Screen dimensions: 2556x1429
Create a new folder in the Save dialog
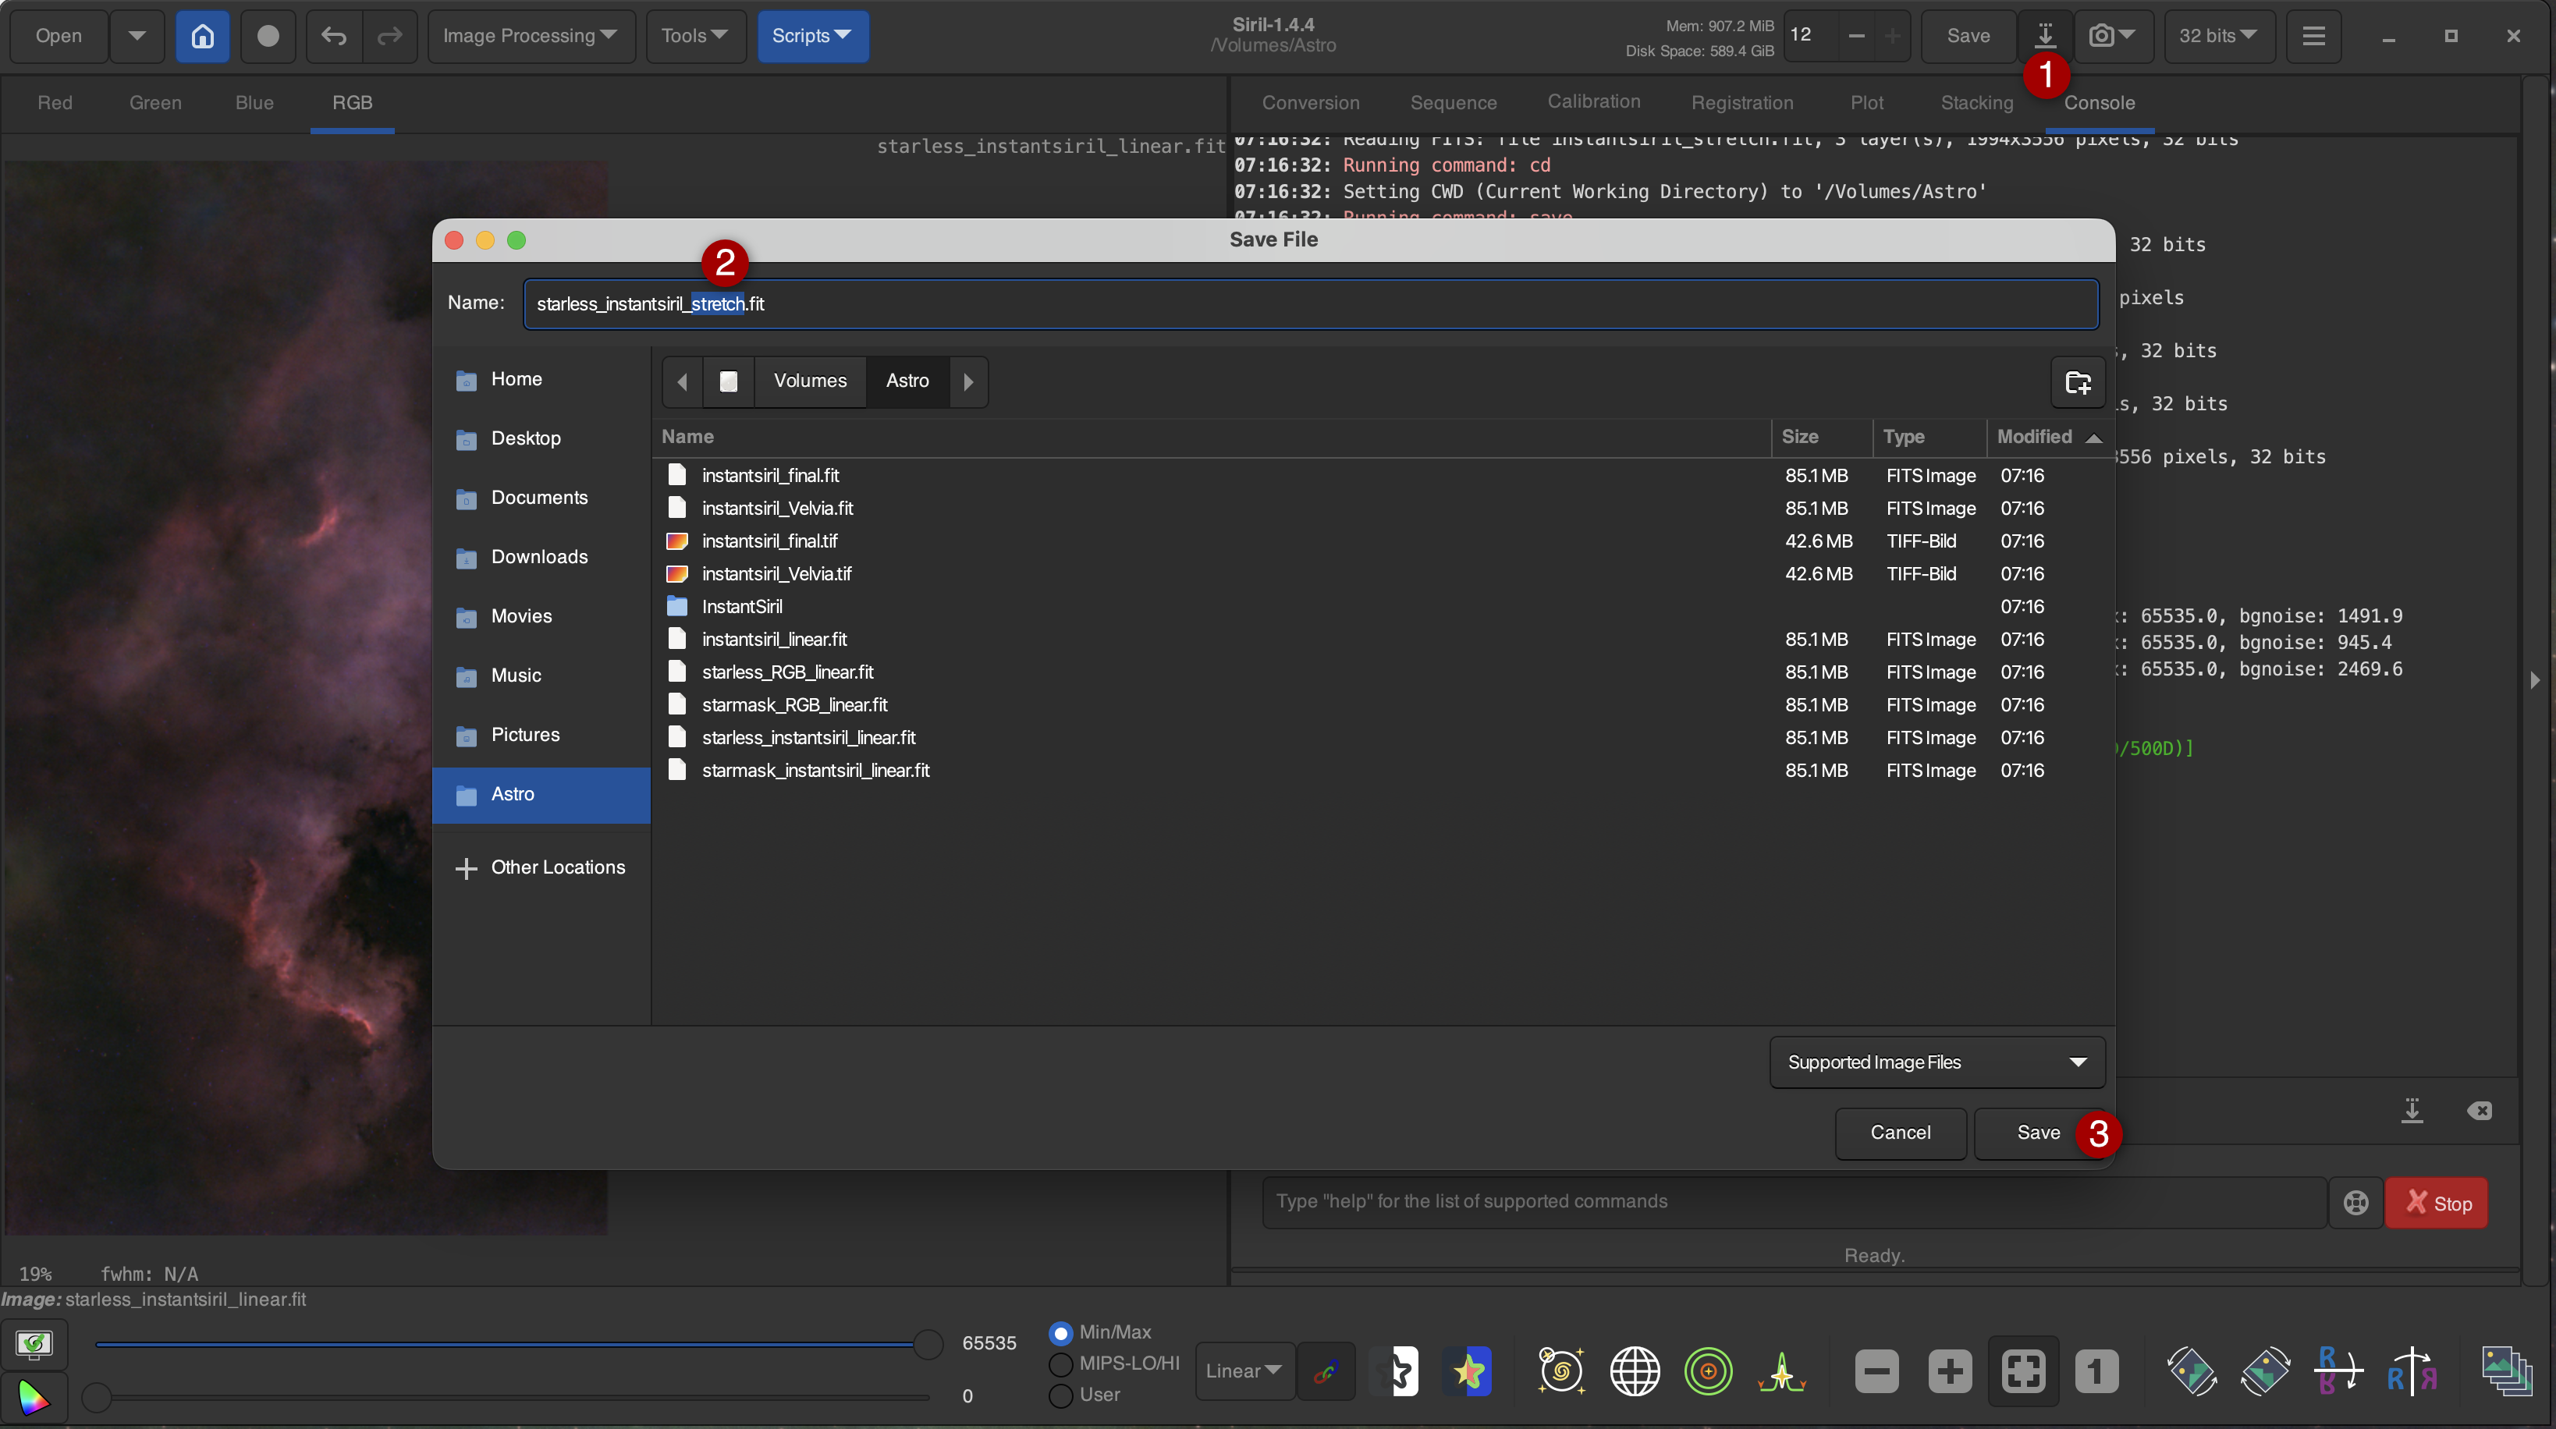click(x=2078, y=381)
